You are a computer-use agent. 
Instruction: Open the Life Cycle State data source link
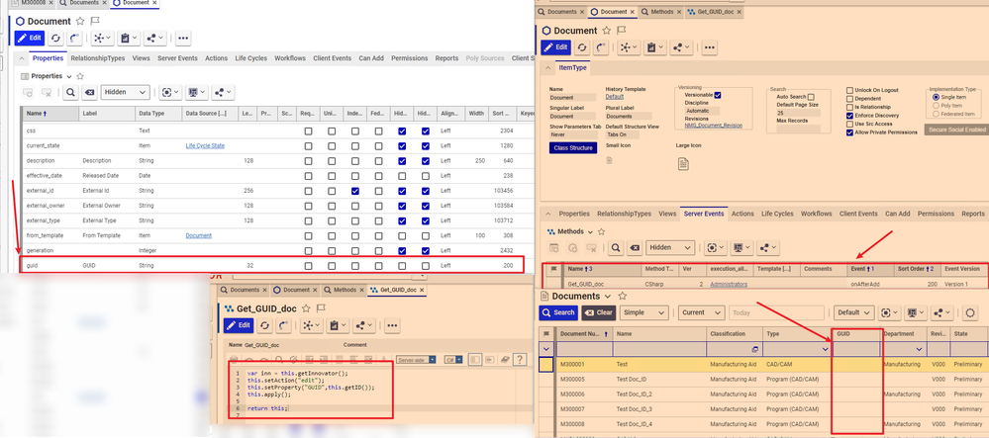pos(205,145)
